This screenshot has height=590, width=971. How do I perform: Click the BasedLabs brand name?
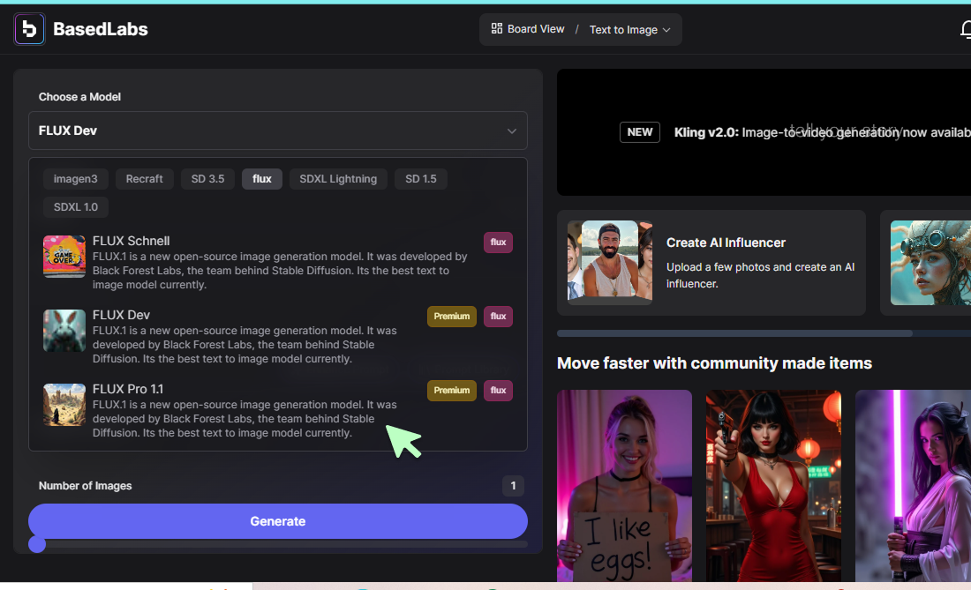(101, 29)
